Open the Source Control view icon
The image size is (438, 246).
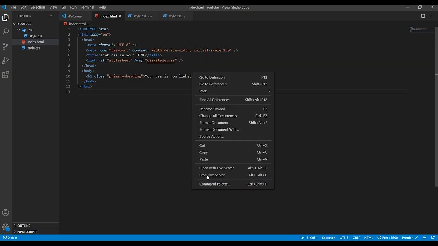5,46
